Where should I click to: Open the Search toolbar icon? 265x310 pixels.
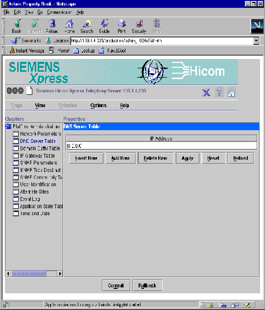pyautogui.click(x=87, y=23)
